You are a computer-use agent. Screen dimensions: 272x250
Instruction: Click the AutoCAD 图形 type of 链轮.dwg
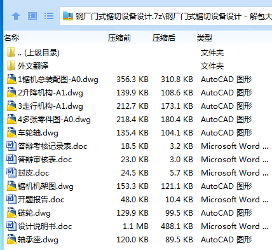(226, 213)
